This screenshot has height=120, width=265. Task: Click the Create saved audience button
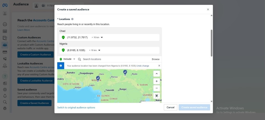(194, 107)
